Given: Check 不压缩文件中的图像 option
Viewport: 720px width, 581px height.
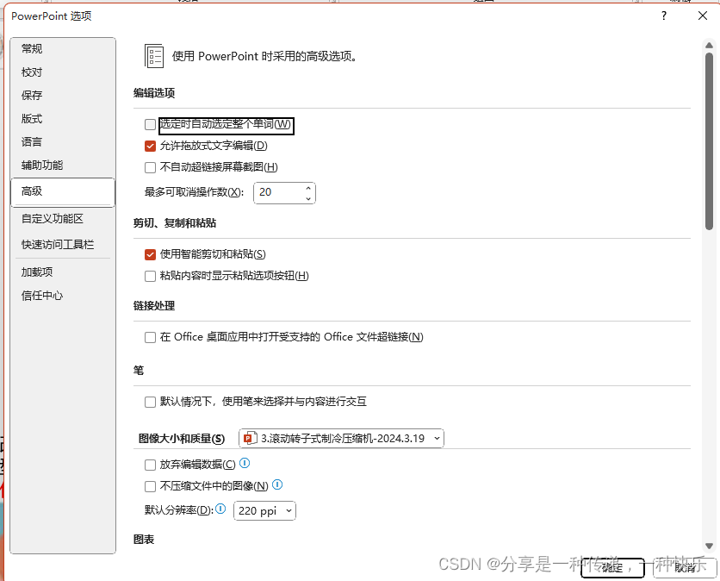Looking at the screenshot, I should click(150, 486).
